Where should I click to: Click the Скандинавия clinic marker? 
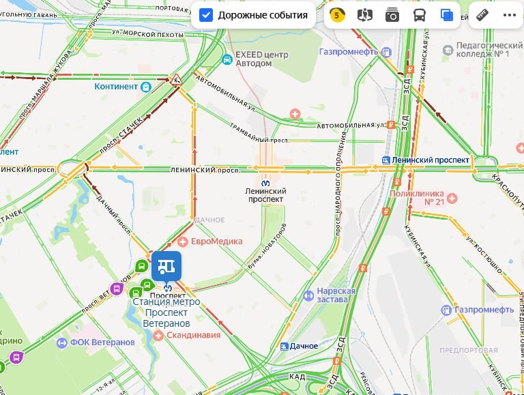coord(158,336)
